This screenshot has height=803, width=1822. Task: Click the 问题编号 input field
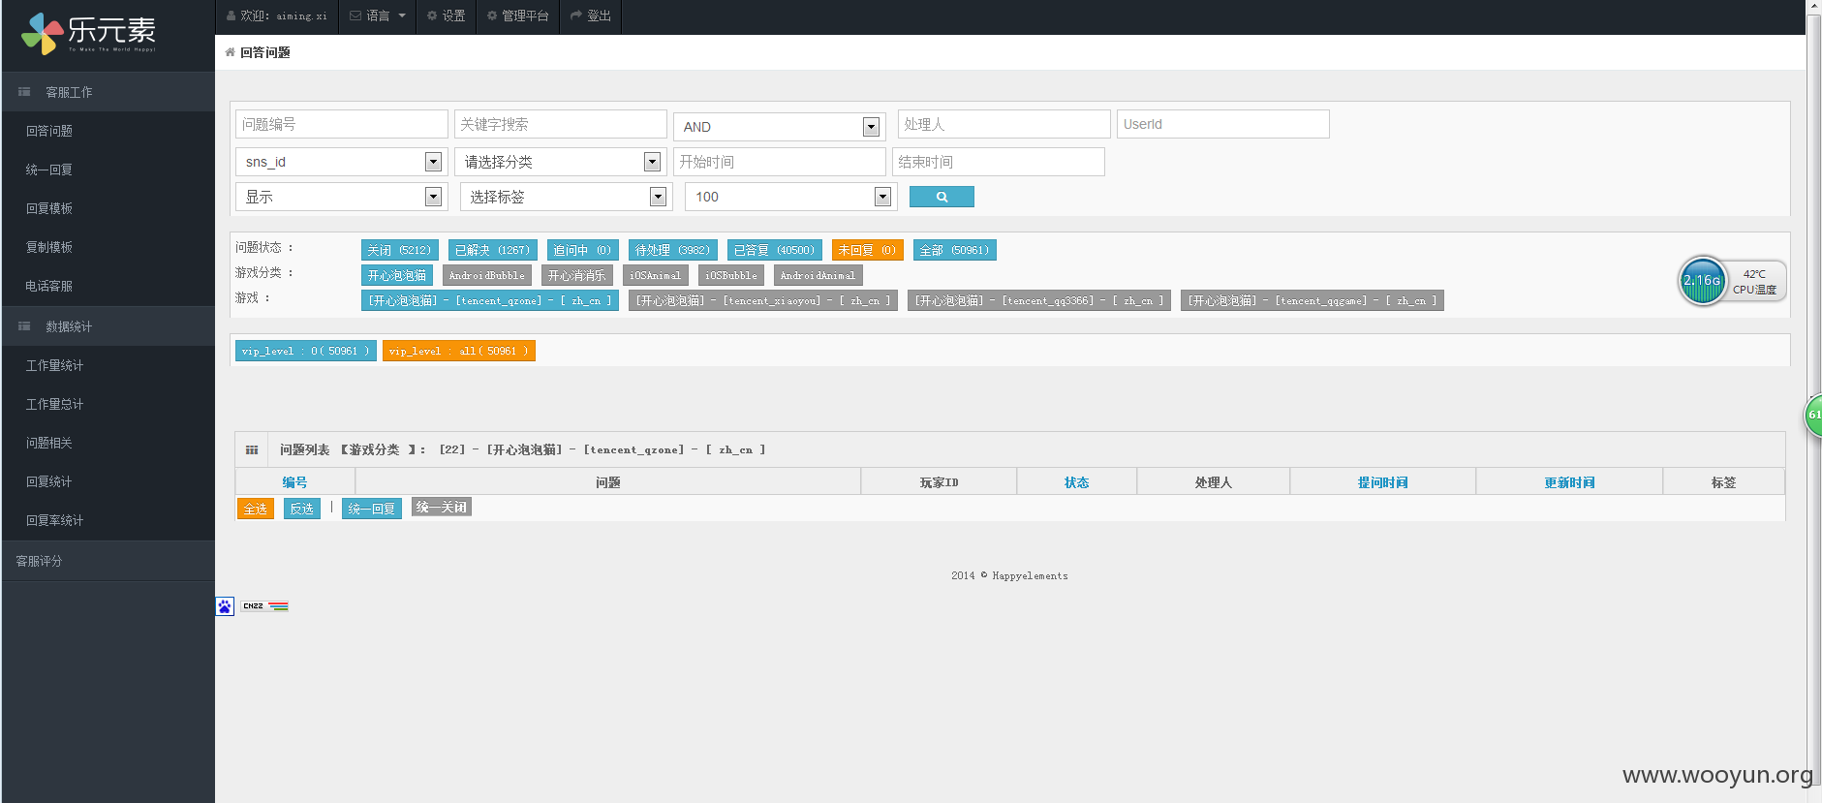coord(342,124)
